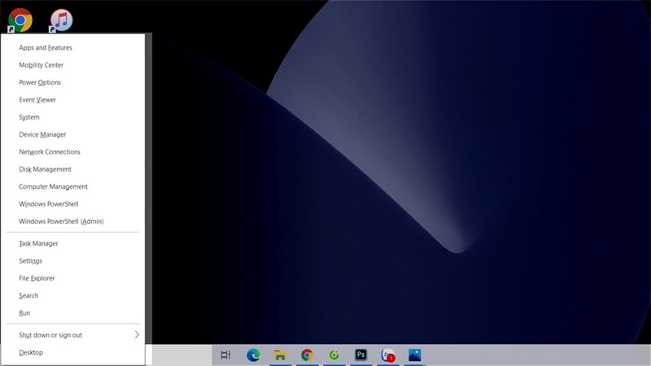
Task: Launch Microsoft Edge from the taskbar
Action: [x=253, y=355]
